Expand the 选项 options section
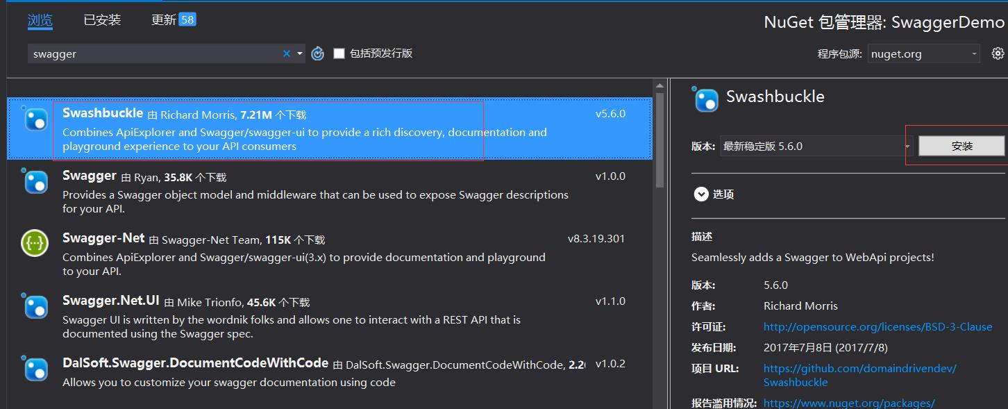 click(x=701, y=194)
